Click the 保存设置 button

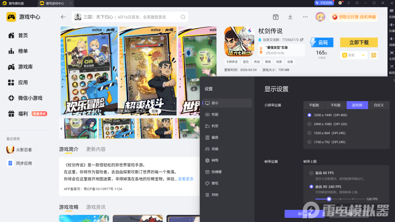click(304, 214)
